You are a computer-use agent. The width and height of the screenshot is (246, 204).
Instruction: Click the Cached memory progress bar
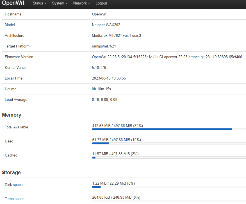169,158
